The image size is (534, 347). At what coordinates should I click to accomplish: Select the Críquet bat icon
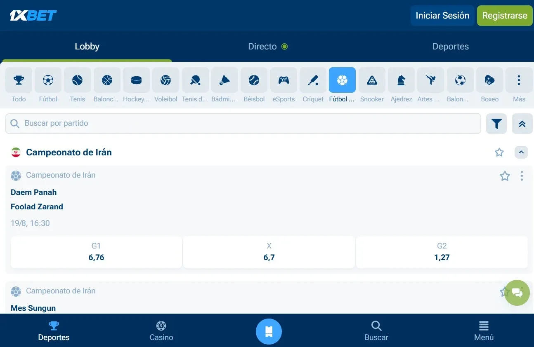(313, 80)
